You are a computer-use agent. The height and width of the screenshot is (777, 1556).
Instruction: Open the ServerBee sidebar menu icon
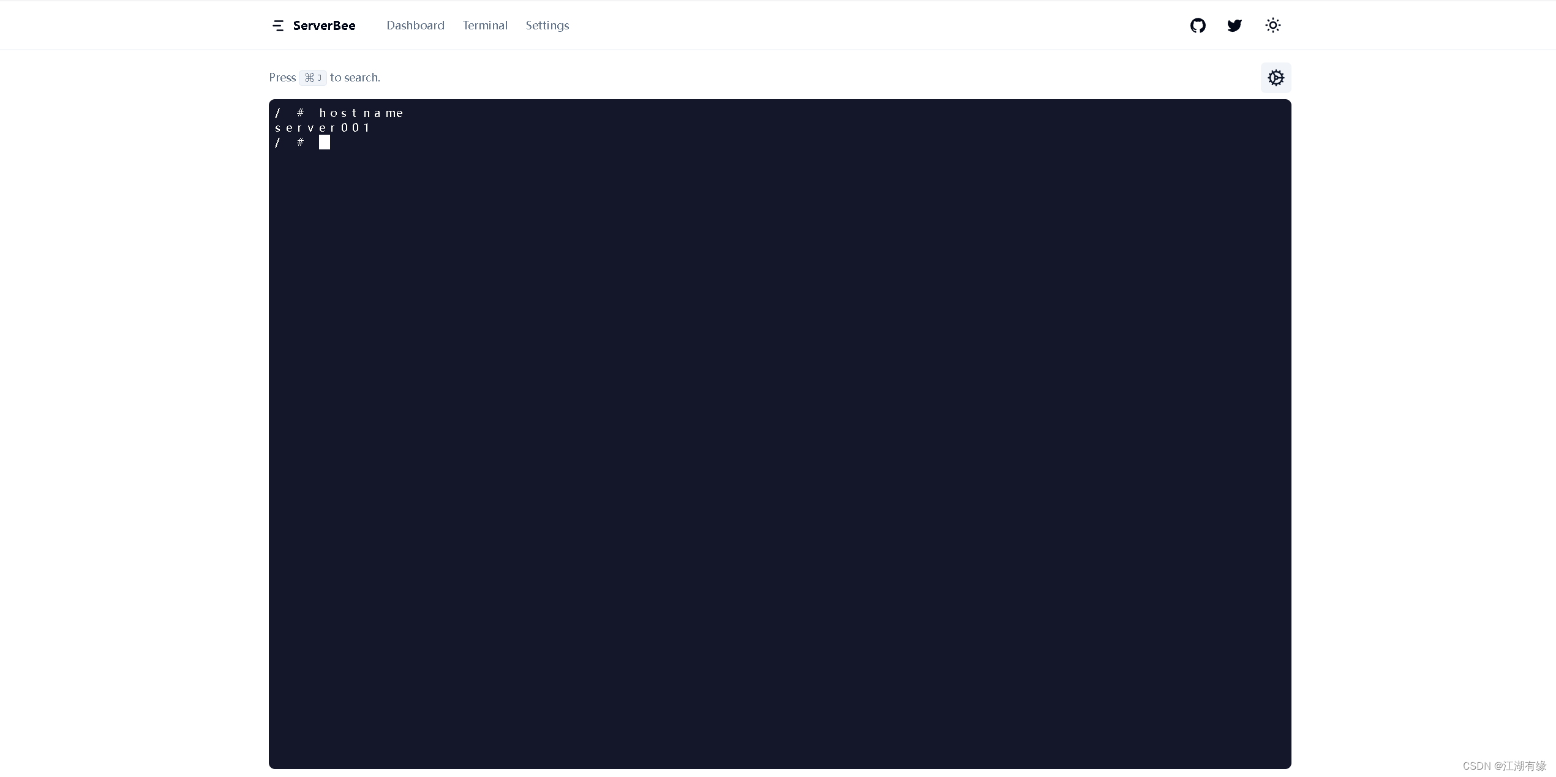tap(278, 26)
